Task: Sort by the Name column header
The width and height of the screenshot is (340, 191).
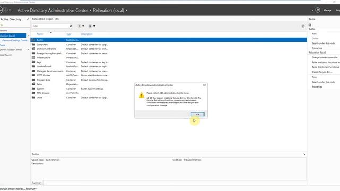Action: tap(40, 34)
